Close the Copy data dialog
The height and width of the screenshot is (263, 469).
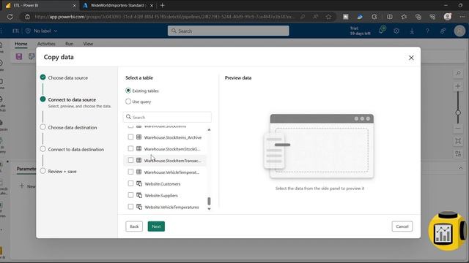[411, 58]
